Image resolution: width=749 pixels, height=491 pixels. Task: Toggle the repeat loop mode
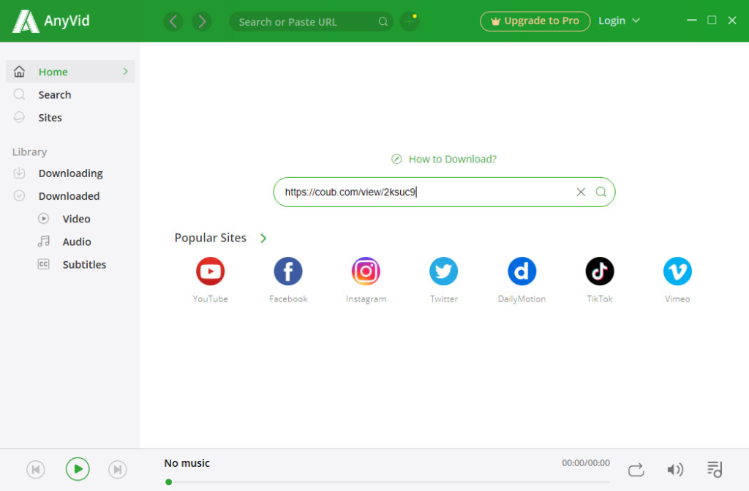click(636, 470)
